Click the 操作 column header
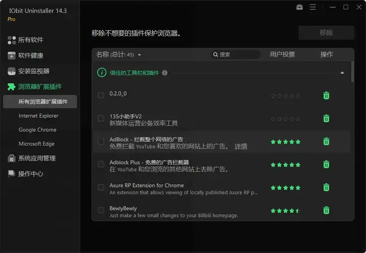The image size is (366, 253). pos(326,54)
